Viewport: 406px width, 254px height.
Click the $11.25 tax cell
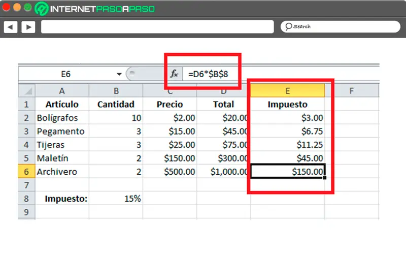[x=287, y=145]
